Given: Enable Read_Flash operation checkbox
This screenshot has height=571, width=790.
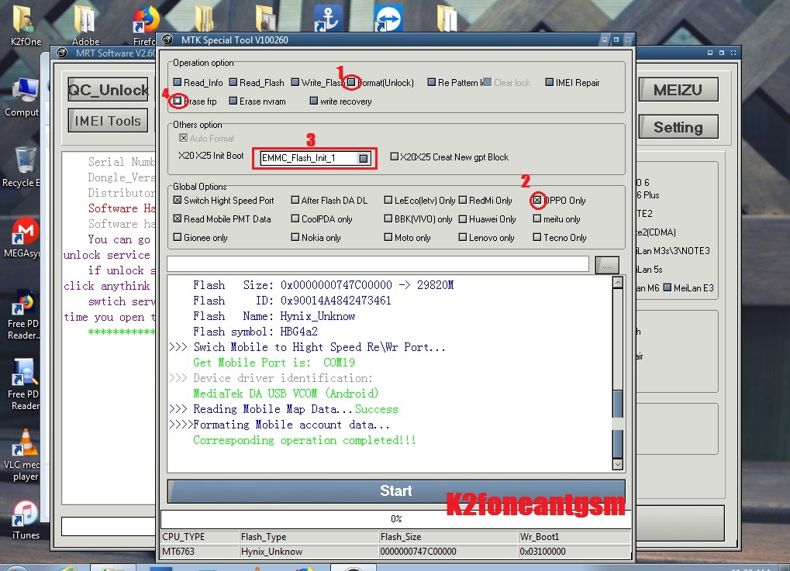Looking at the screenshot, I should 233,82.
